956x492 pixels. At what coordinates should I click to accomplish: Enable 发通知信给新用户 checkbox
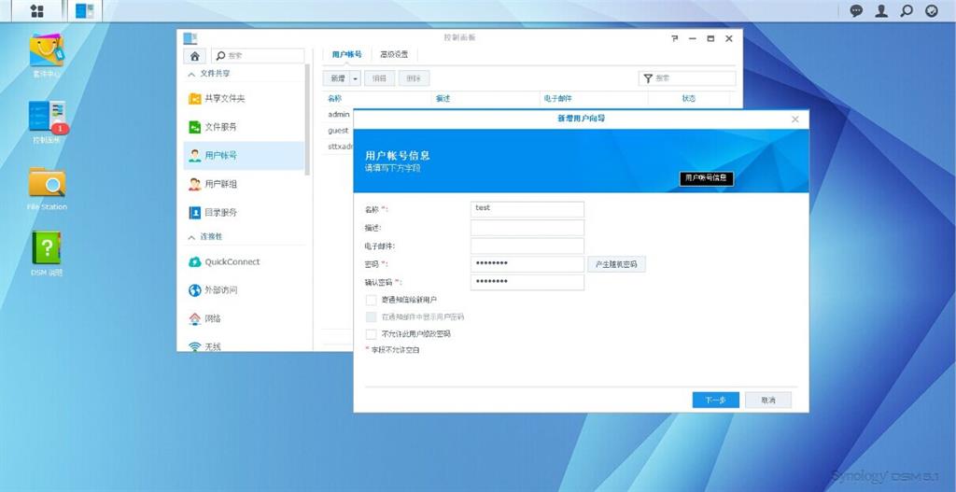pos(371,300)
